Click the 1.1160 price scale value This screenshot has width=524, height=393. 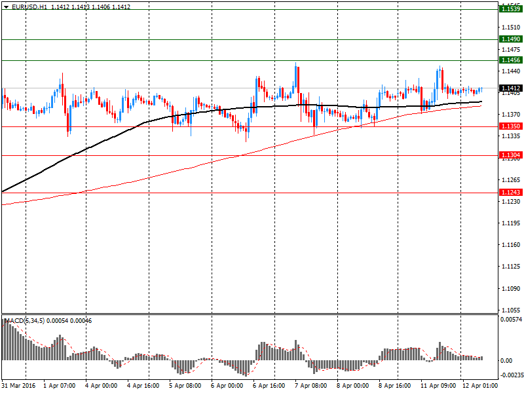[x=511, y=244]
